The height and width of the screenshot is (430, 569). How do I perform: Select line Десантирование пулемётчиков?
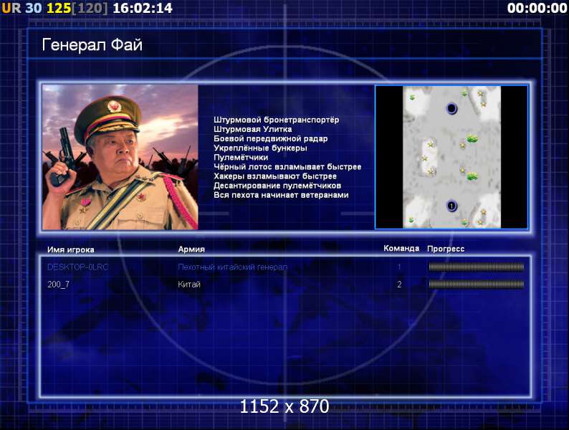click(x=277, y=186)
